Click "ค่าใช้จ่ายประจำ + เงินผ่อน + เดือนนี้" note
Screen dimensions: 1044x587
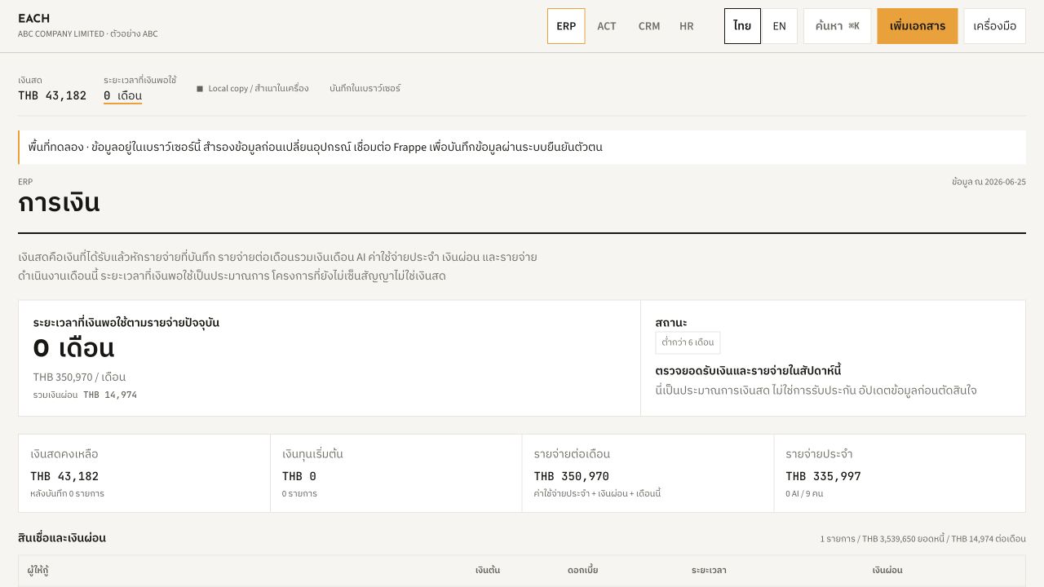tap(597, 493)
